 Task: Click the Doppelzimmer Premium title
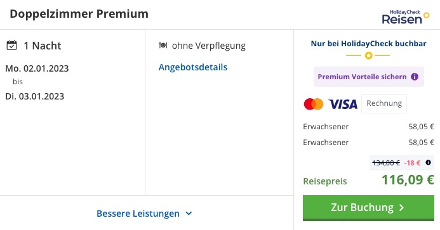point(79,14)
